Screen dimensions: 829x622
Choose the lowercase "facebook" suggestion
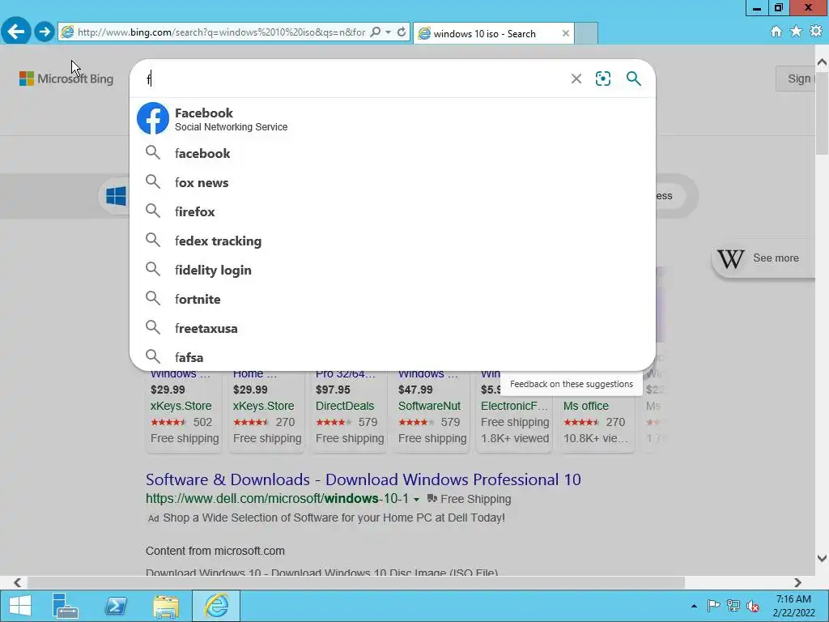(x=393, y=153)
